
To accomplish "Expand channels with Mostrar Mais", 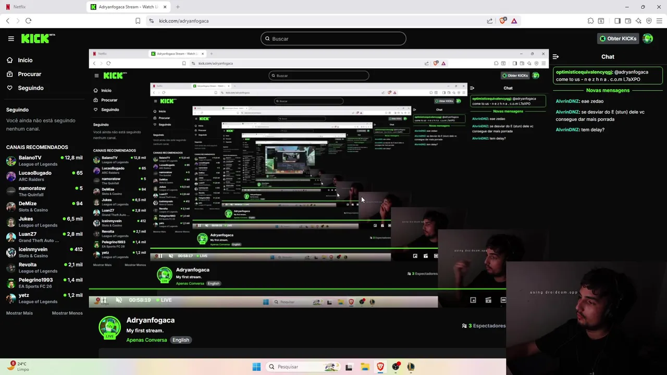I will point(19,313).
